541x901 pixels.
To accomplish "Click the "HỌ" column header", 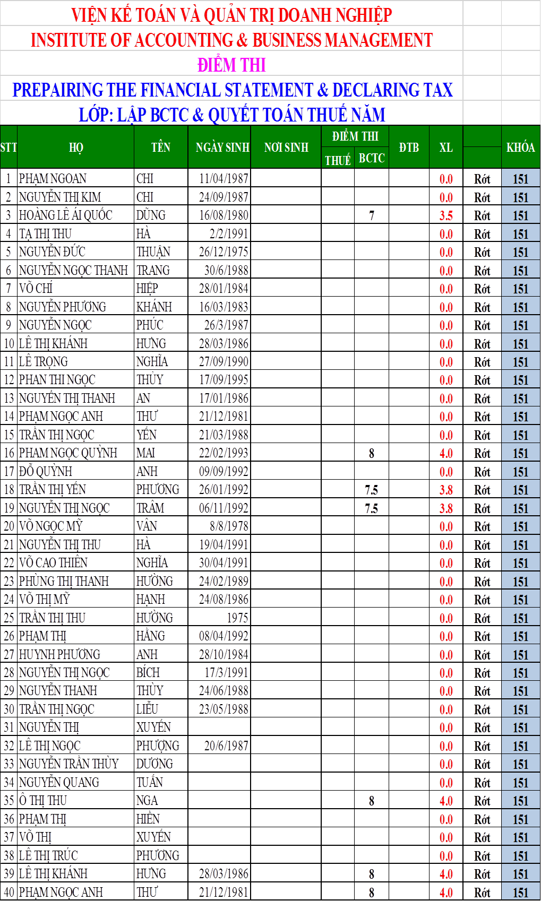I will tap(76, 148).
